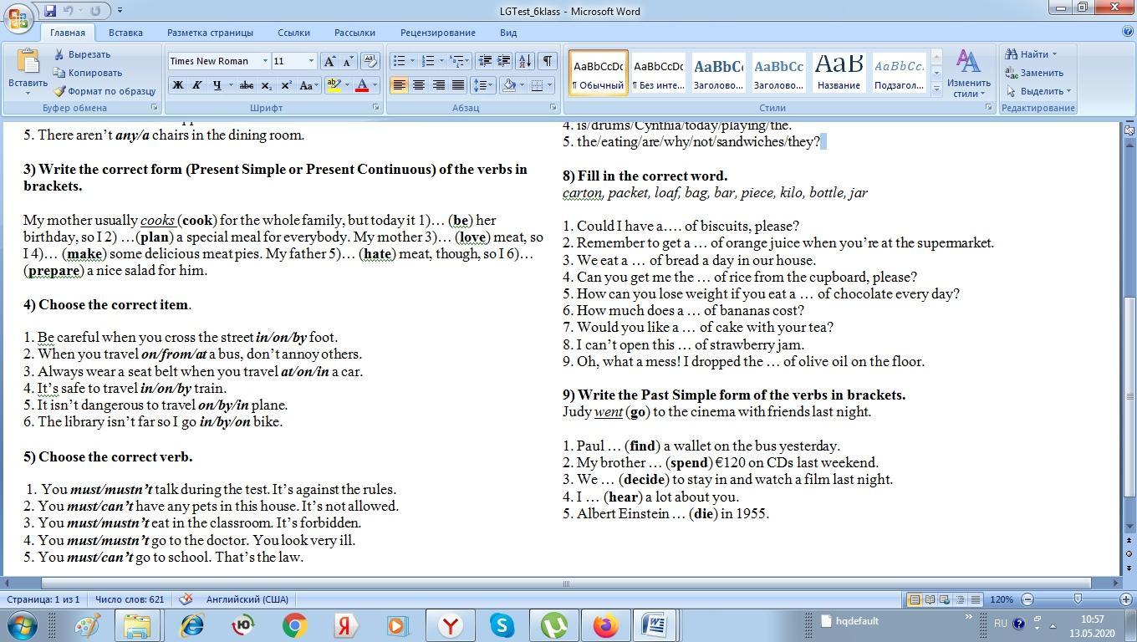
Task: Toggle bold (Ж) formatting
Action: tap(177, 85)
